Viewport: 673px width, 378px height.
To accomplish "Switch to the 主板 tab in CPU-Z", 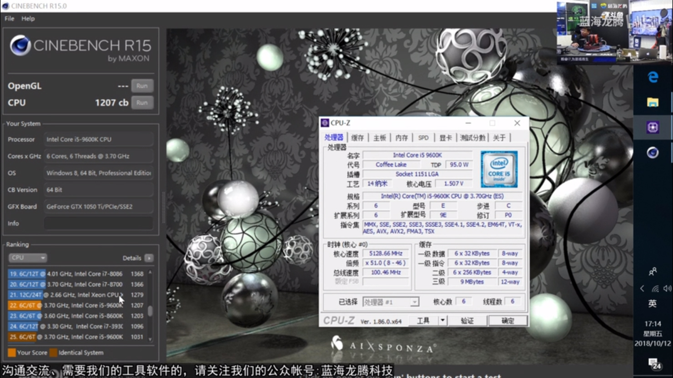I will click(x=379, y=137).
